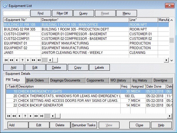
Task: Go to first record in PM Tasks navigator
Action: [x=9, y=116]
